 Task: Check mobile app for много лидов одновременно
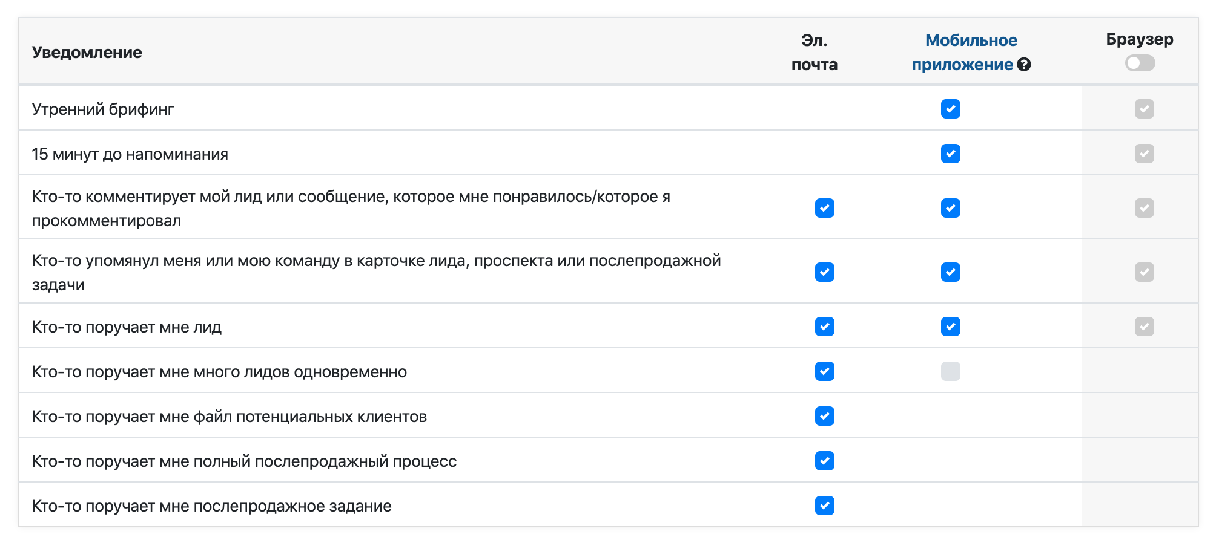point(950,372)
